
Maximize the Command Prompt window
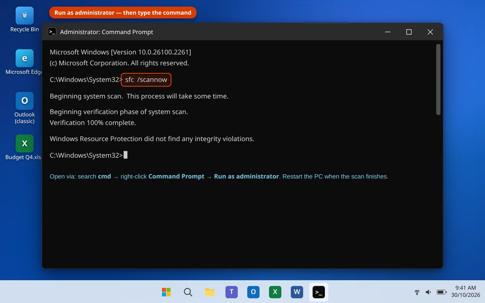[x=409, y=32]
